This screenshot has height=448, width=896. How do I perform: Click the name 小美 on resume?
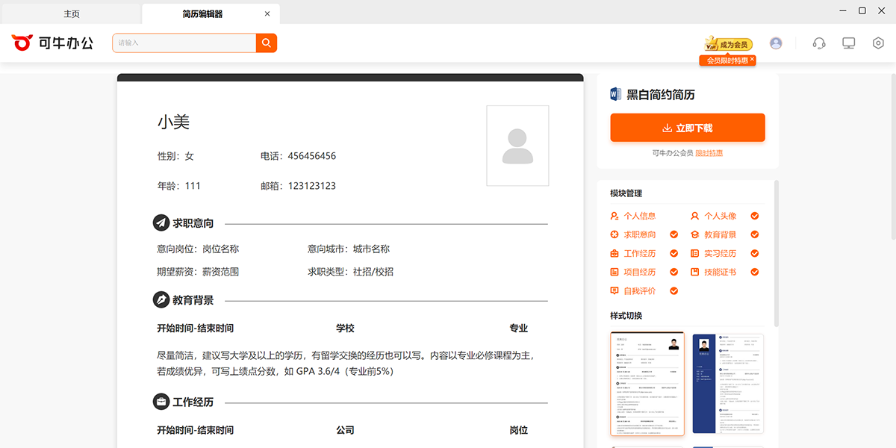pyautogui.click(x=173, y=122)
